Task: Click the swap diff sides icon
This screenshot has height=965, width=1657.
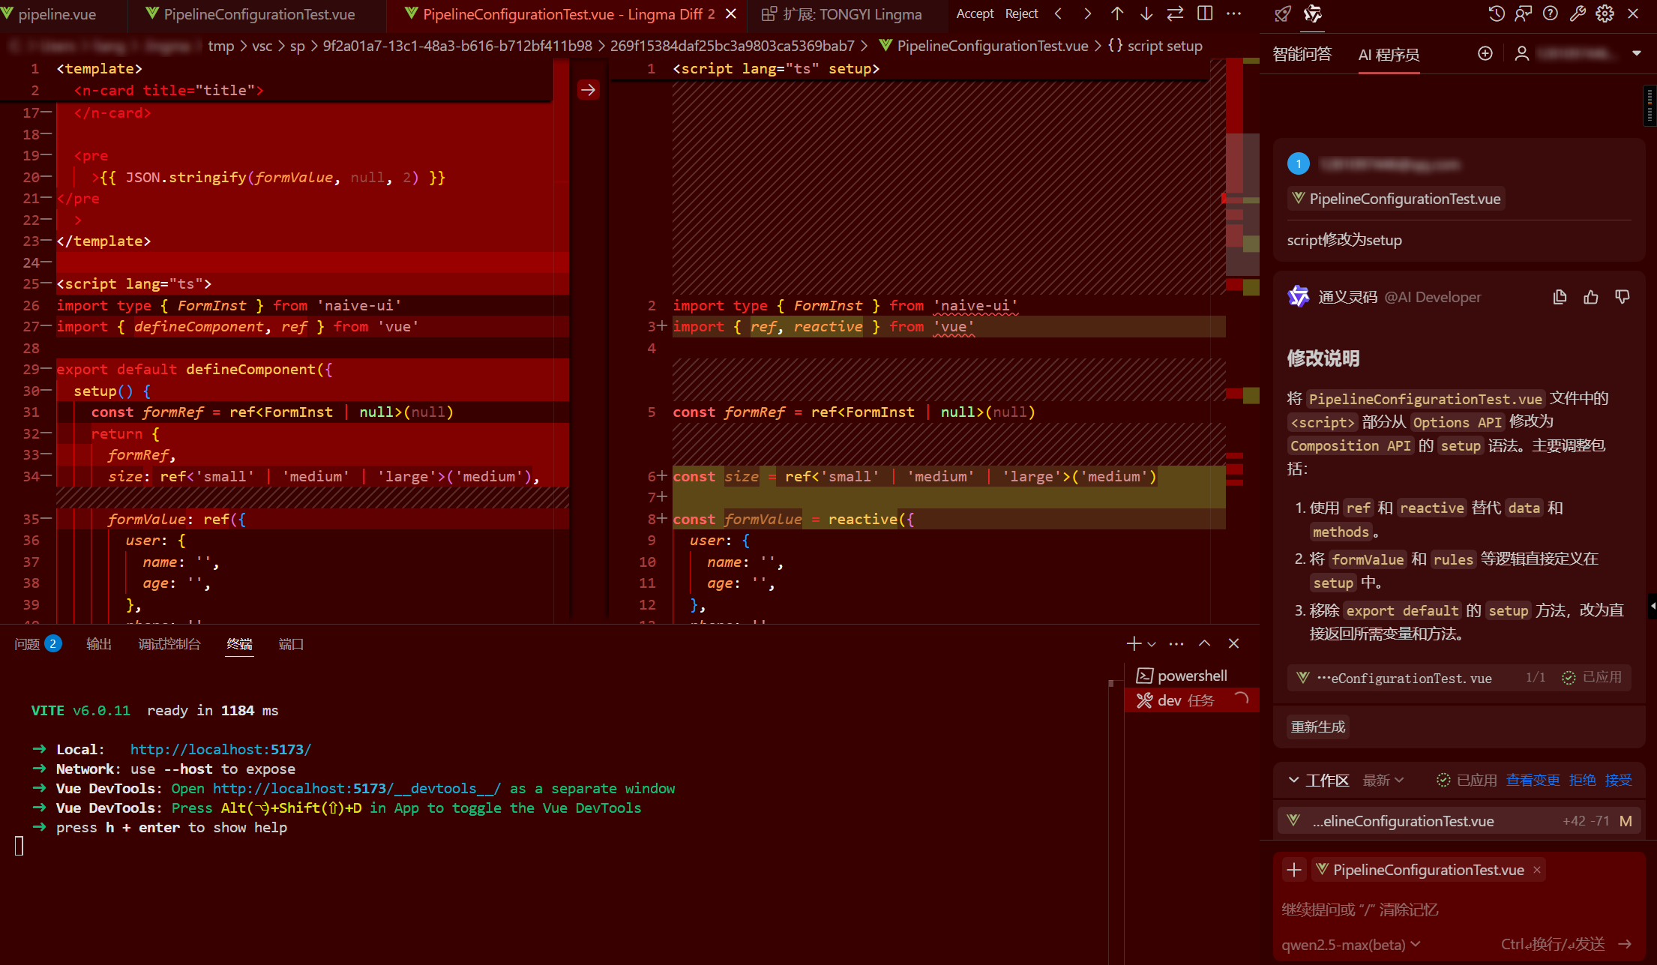Action: pyautogui.click(x=1175, y=13)
